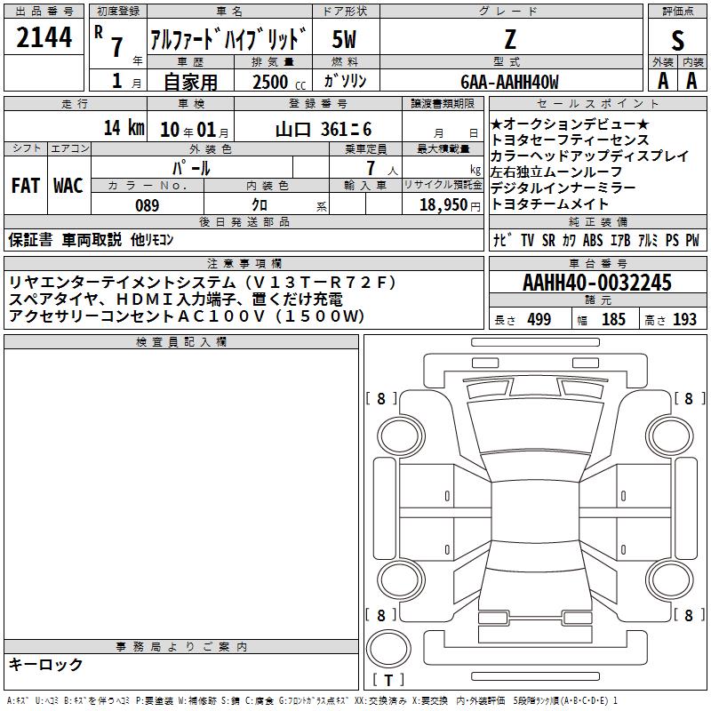Image resolution: width=711 pixels, height=711 pixels.
Task: Click the grade value Z
Action: [510, 39]
